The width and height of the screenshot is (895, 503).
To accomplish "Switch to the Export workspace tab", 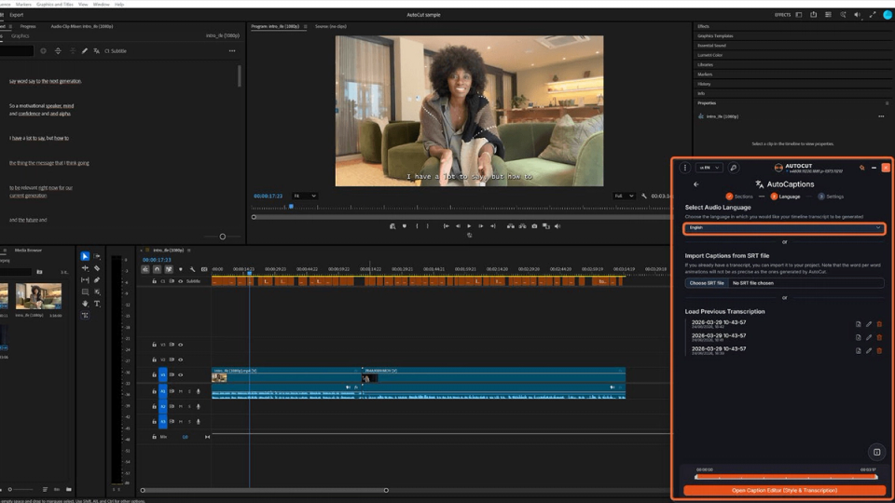I will (x=17, y=15).
